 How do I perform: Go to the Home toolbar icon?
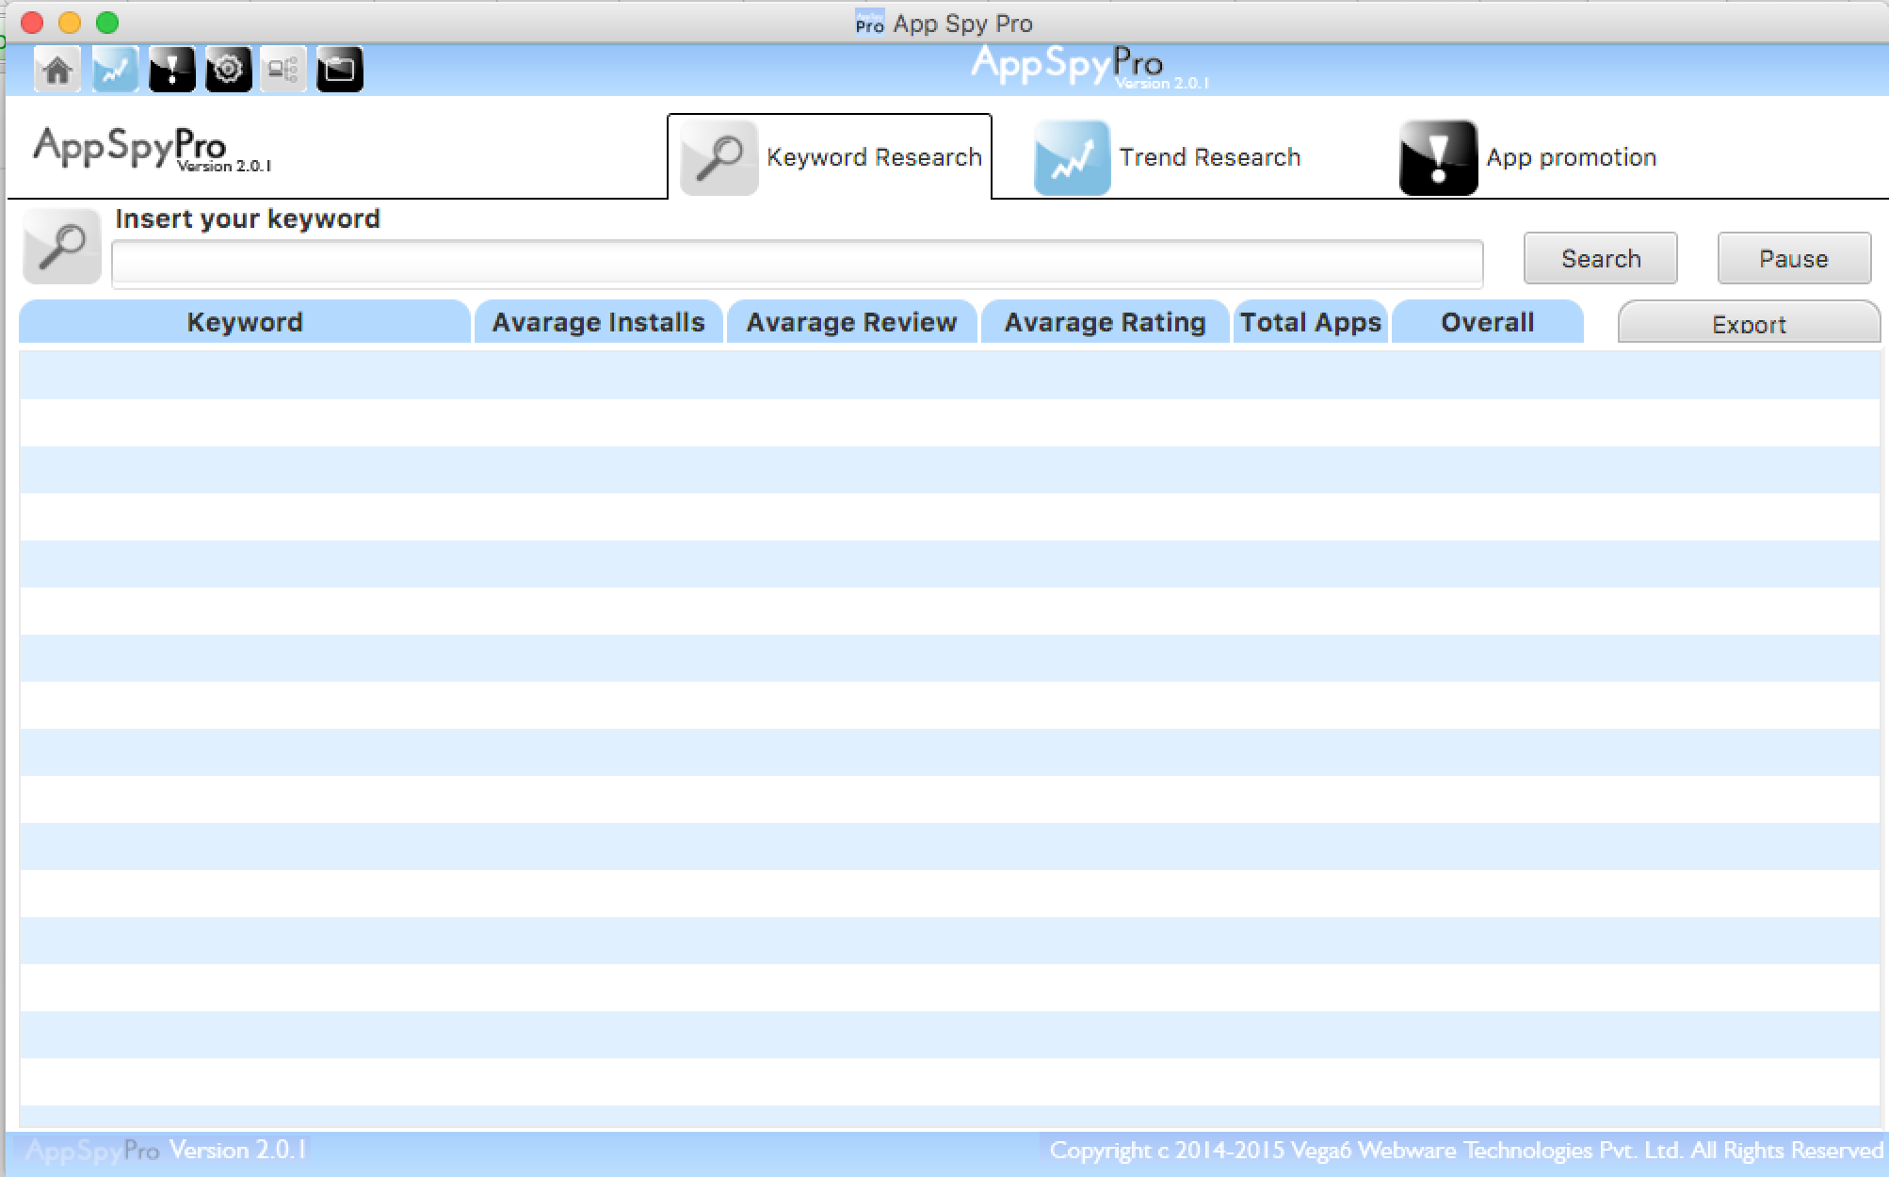[x=57, y=70]
